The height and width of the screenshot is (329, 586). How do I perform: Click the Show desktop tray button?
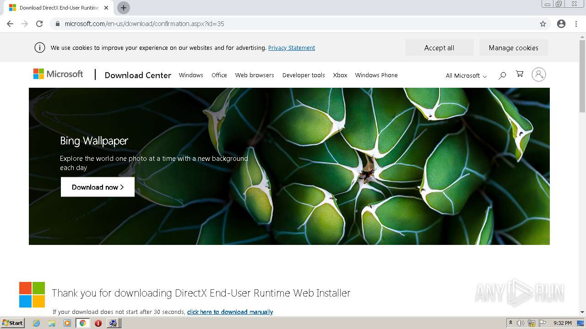point(581,323)
